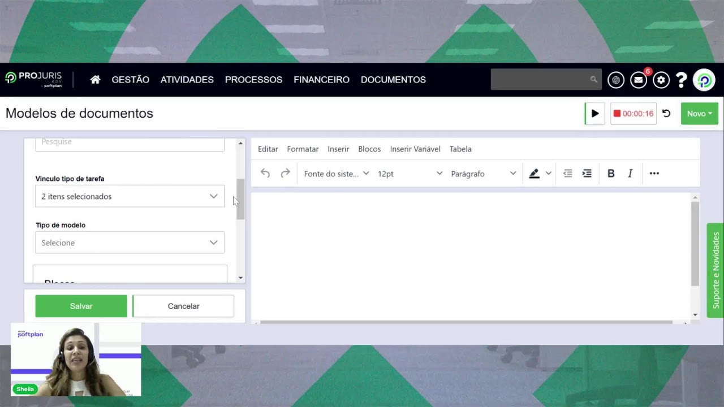Open the Editar editor menu
Image resolution: width=724 pixels, height=407 pixels.
(x=268, y=149)
